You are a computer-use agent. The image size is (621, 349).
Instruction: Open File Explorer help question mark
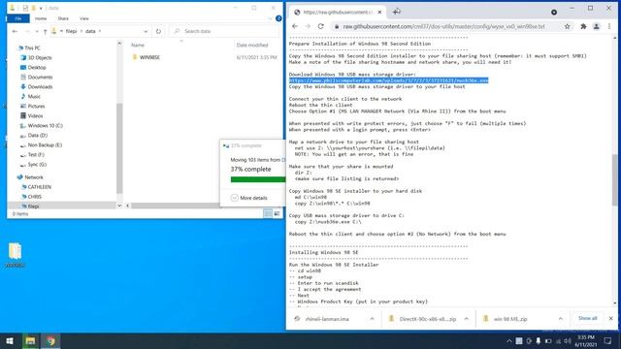(278, 18)
